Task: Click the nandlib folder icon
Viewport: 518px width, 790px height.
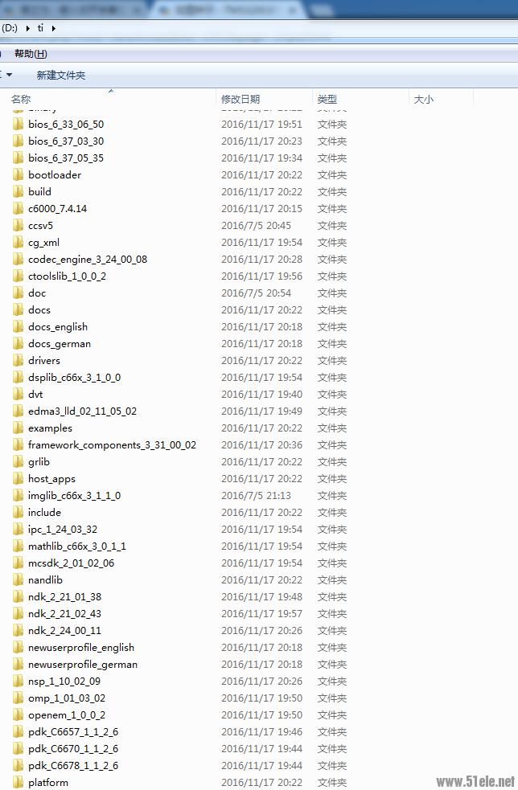Action: point(18,580)
